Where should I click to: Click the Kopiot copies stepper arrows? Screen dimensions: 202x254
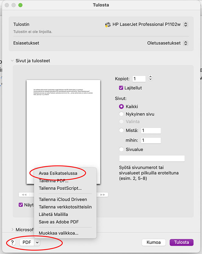pyautogui.click(x=150, y=78)
